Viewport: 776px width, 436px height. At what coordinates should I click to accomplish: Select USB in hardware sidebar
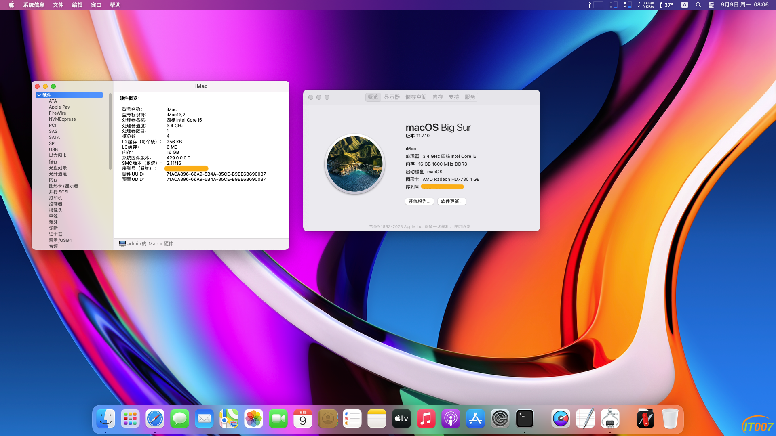pos(53,149)
